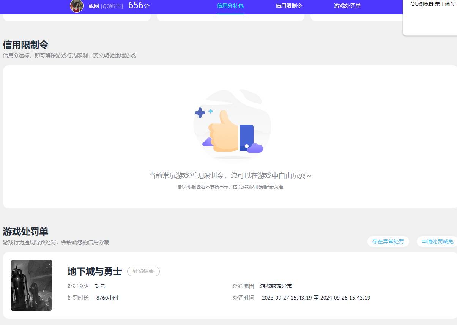Screen dimensions: 457x325
Task: Click the 信用限制令 section heading
Action: (x=25, y=44)
